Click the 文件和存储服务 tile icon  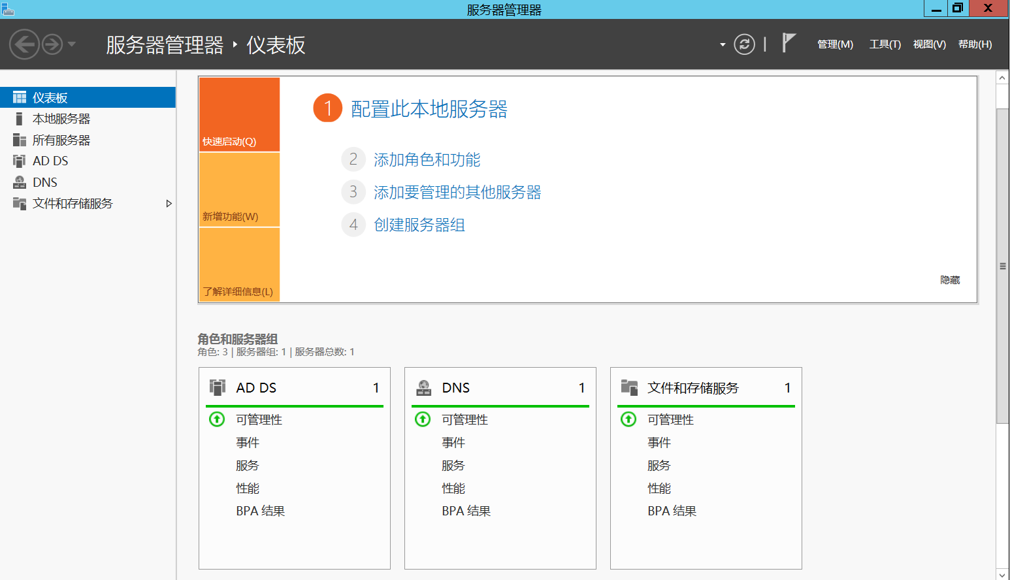[x=629, y=387]
